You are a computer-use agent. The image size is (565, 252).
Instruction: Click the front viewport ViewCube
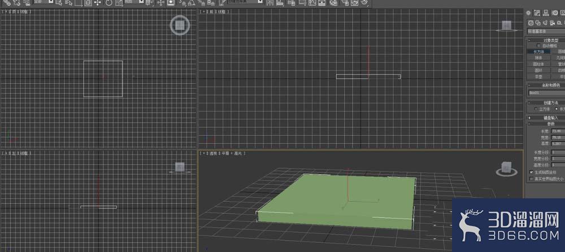click(x=507, y=25)
